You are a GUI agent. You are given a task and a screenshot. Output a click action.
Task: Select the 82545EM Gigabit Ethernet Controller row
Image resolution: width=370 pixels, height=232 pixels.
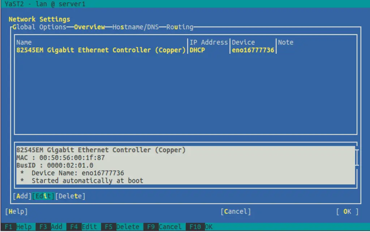(145, 50)
